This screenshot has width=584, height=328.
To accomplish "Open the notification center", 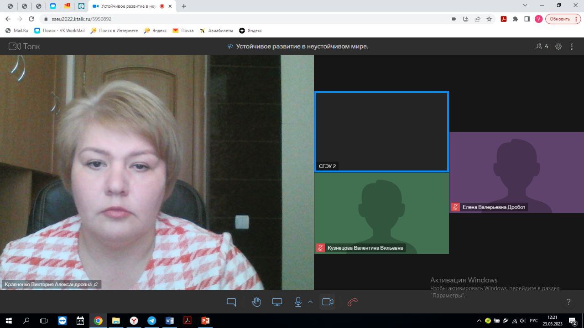I will pyautogui.click(x=573, y=321).
